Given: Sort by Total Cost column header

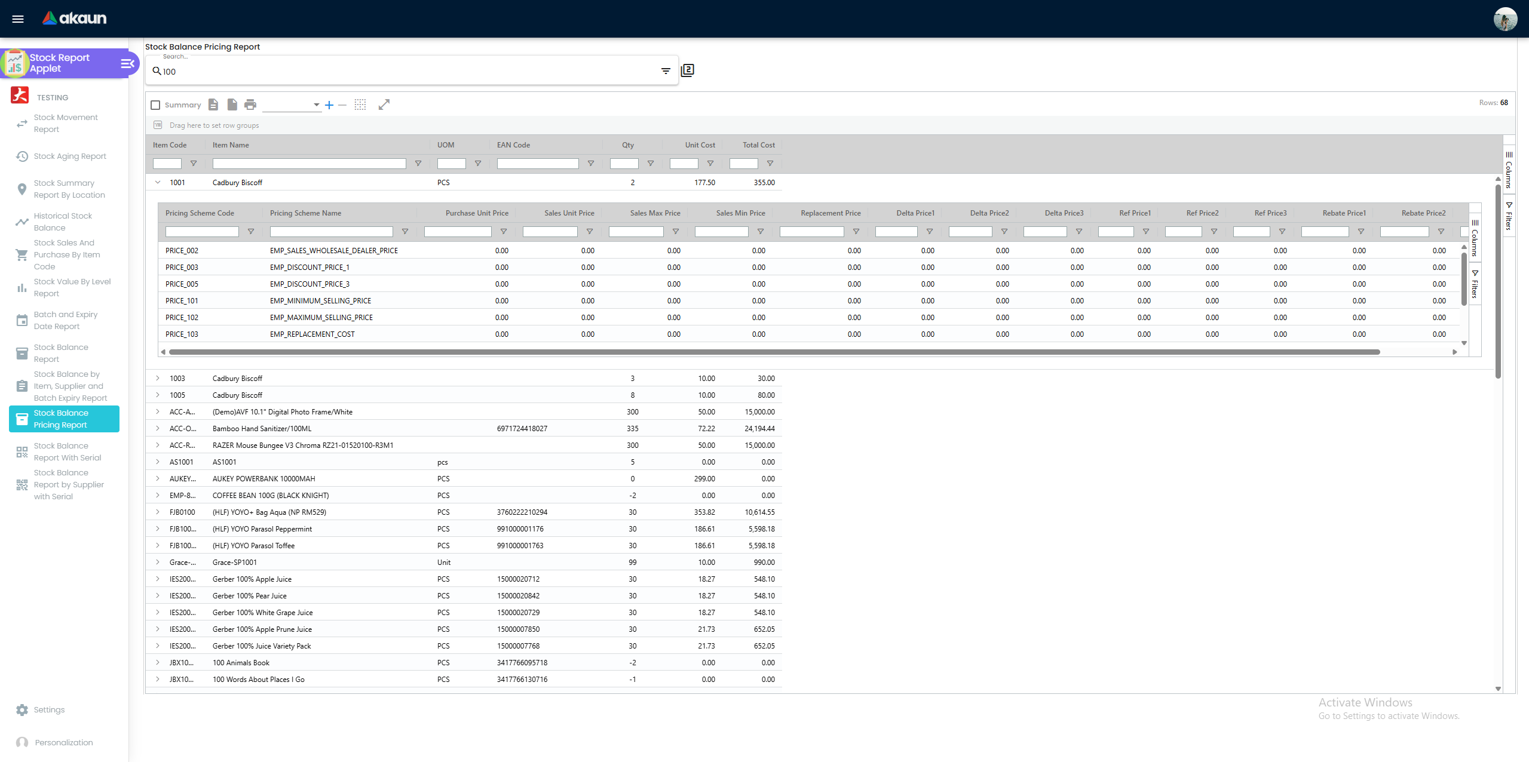Looking at the screenshot, I should click(x=758, y=145).
